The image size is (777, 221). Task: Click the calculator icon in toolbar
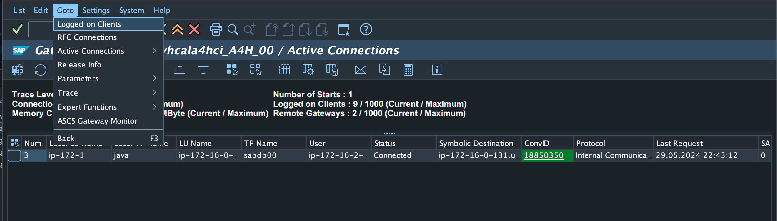(408, 70)
